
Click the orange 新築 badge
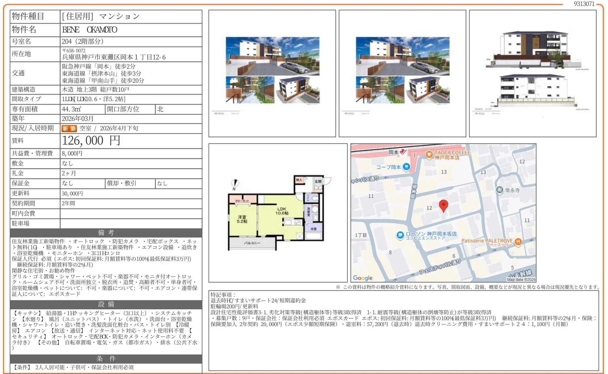pyautogui.click(x=69, y=128)
